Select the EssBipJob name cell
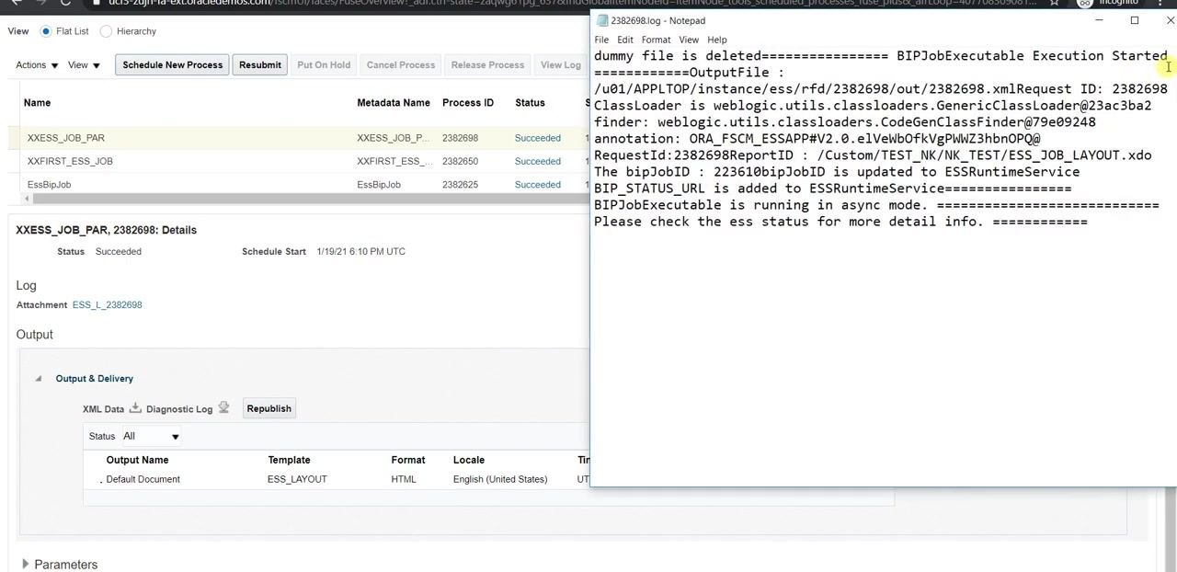 50,185
